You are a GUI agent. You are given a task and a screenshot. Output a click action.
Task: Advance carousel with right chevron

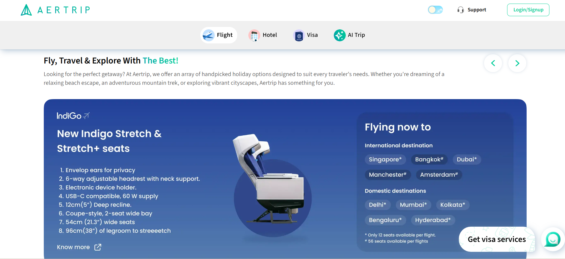pos(517,63)
